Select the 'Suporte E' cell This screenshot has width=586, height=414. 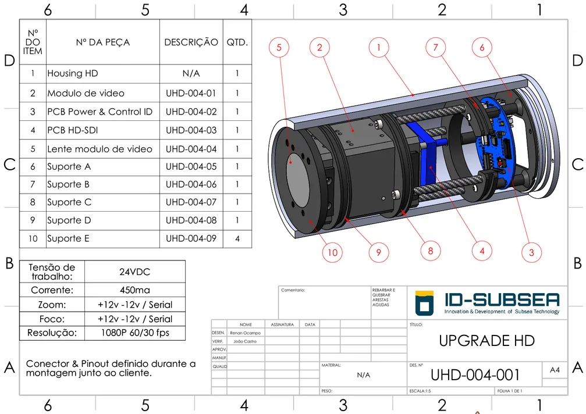[103, 238]
